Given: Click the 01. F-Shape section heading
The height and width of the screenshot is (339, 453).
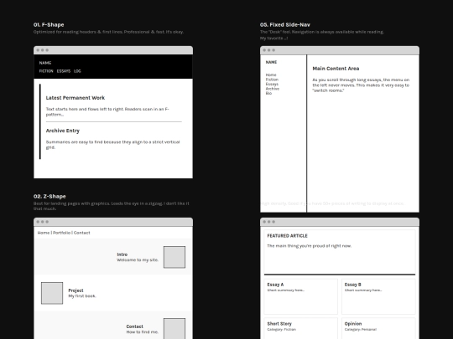Looking at the screenshot, I should 49,25.
